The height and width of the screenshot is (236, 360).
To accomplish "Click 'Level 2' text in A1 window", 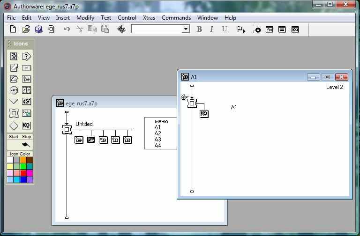I will click(x=335, y=87).
